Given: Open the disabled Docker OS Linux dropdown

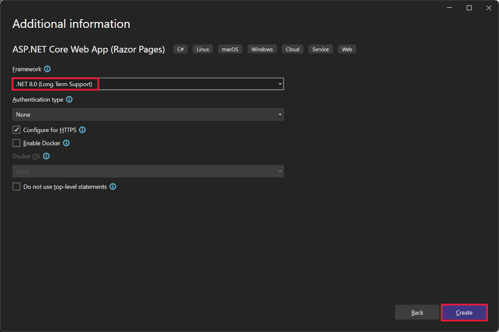Looking at the screenshot, I should click(148, 171).
